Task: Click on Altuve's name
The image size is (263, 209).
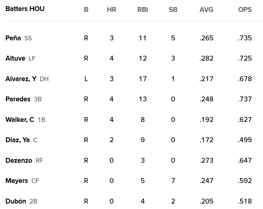Action: 15,58
